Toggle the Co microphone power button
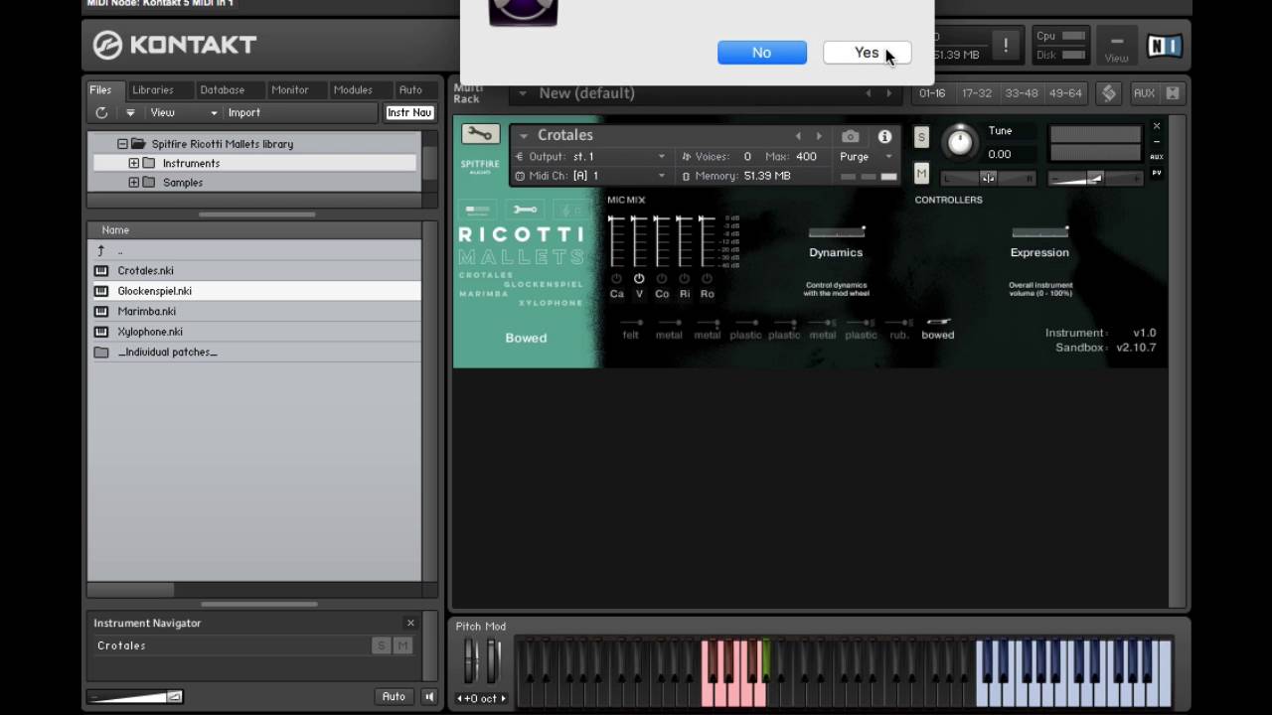The width and height of the screenshot is (1272, 715). click(x=662, y=279)
